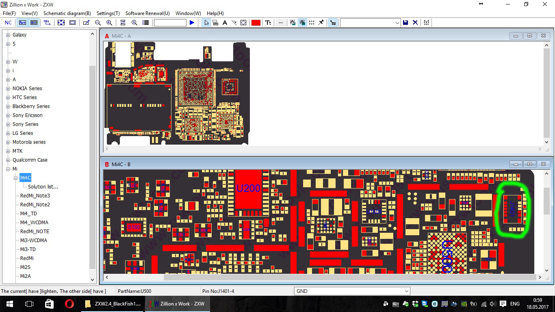The image size is (555, 312).
Task: Open the Settings(T) menu
Action: [108, 13]
